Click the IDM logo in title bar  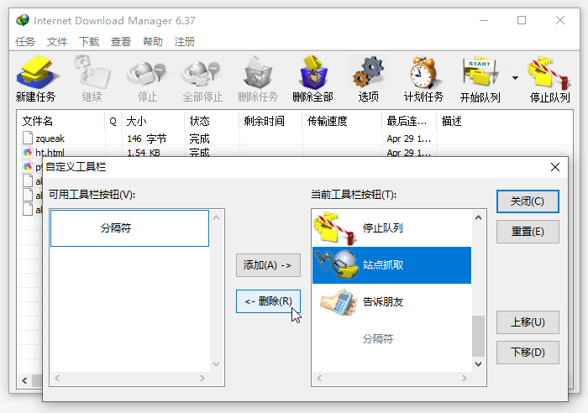coord(23,20)
